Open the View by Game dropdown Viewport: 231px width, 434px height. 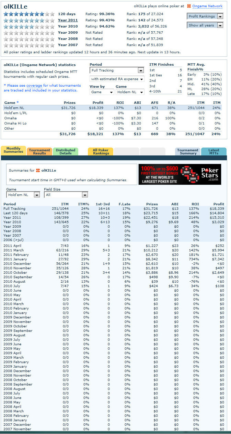(102, 92)
